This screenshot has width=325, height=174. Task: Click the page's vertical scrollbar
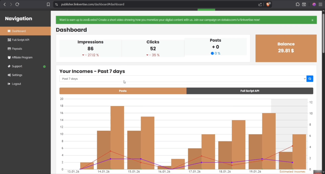323,32
